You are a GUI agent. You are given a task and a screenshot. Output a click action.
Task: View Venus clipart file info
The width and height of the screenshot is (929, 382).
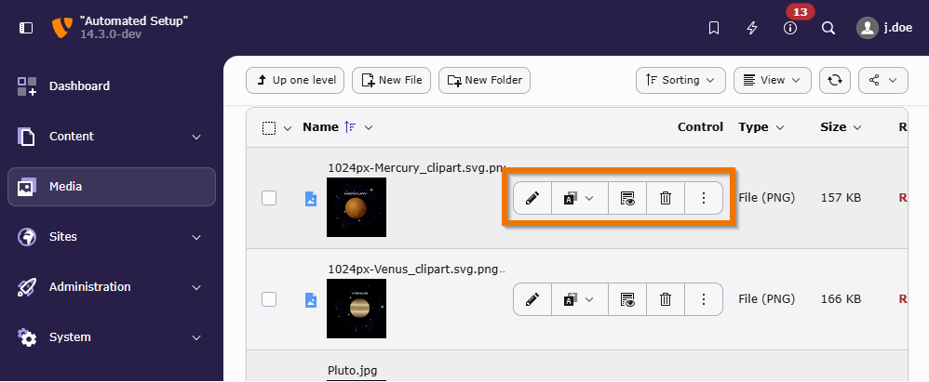click(x=627, y=299)
